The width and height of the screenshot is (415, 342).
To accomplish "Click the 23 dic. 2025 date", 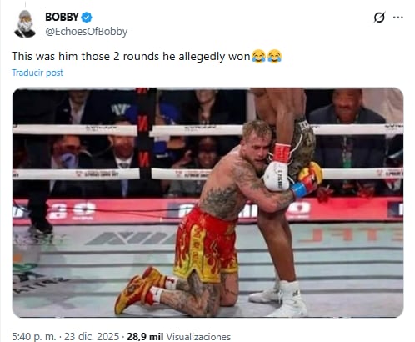I will pos(92,337).
